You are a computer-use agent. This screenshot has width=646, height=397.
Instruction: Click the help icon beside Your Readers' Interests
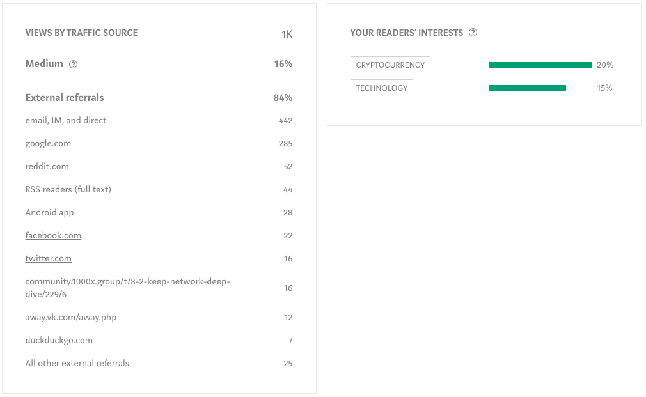473,33
